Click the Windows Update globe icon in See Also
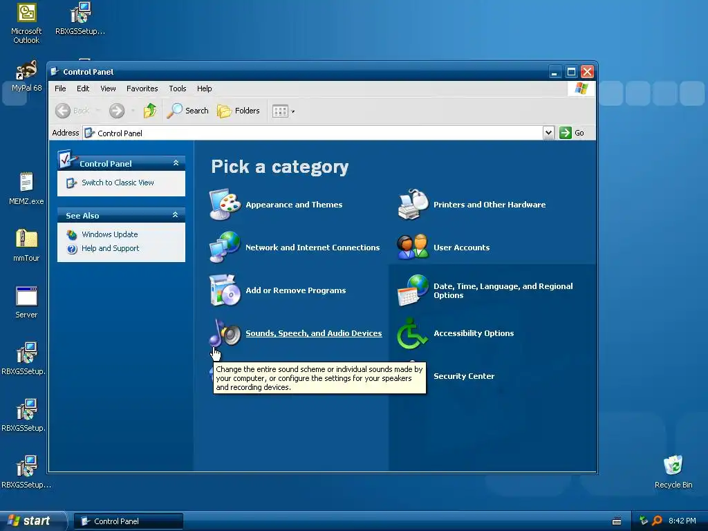708x531 pixels. click(x=72, y=235)
